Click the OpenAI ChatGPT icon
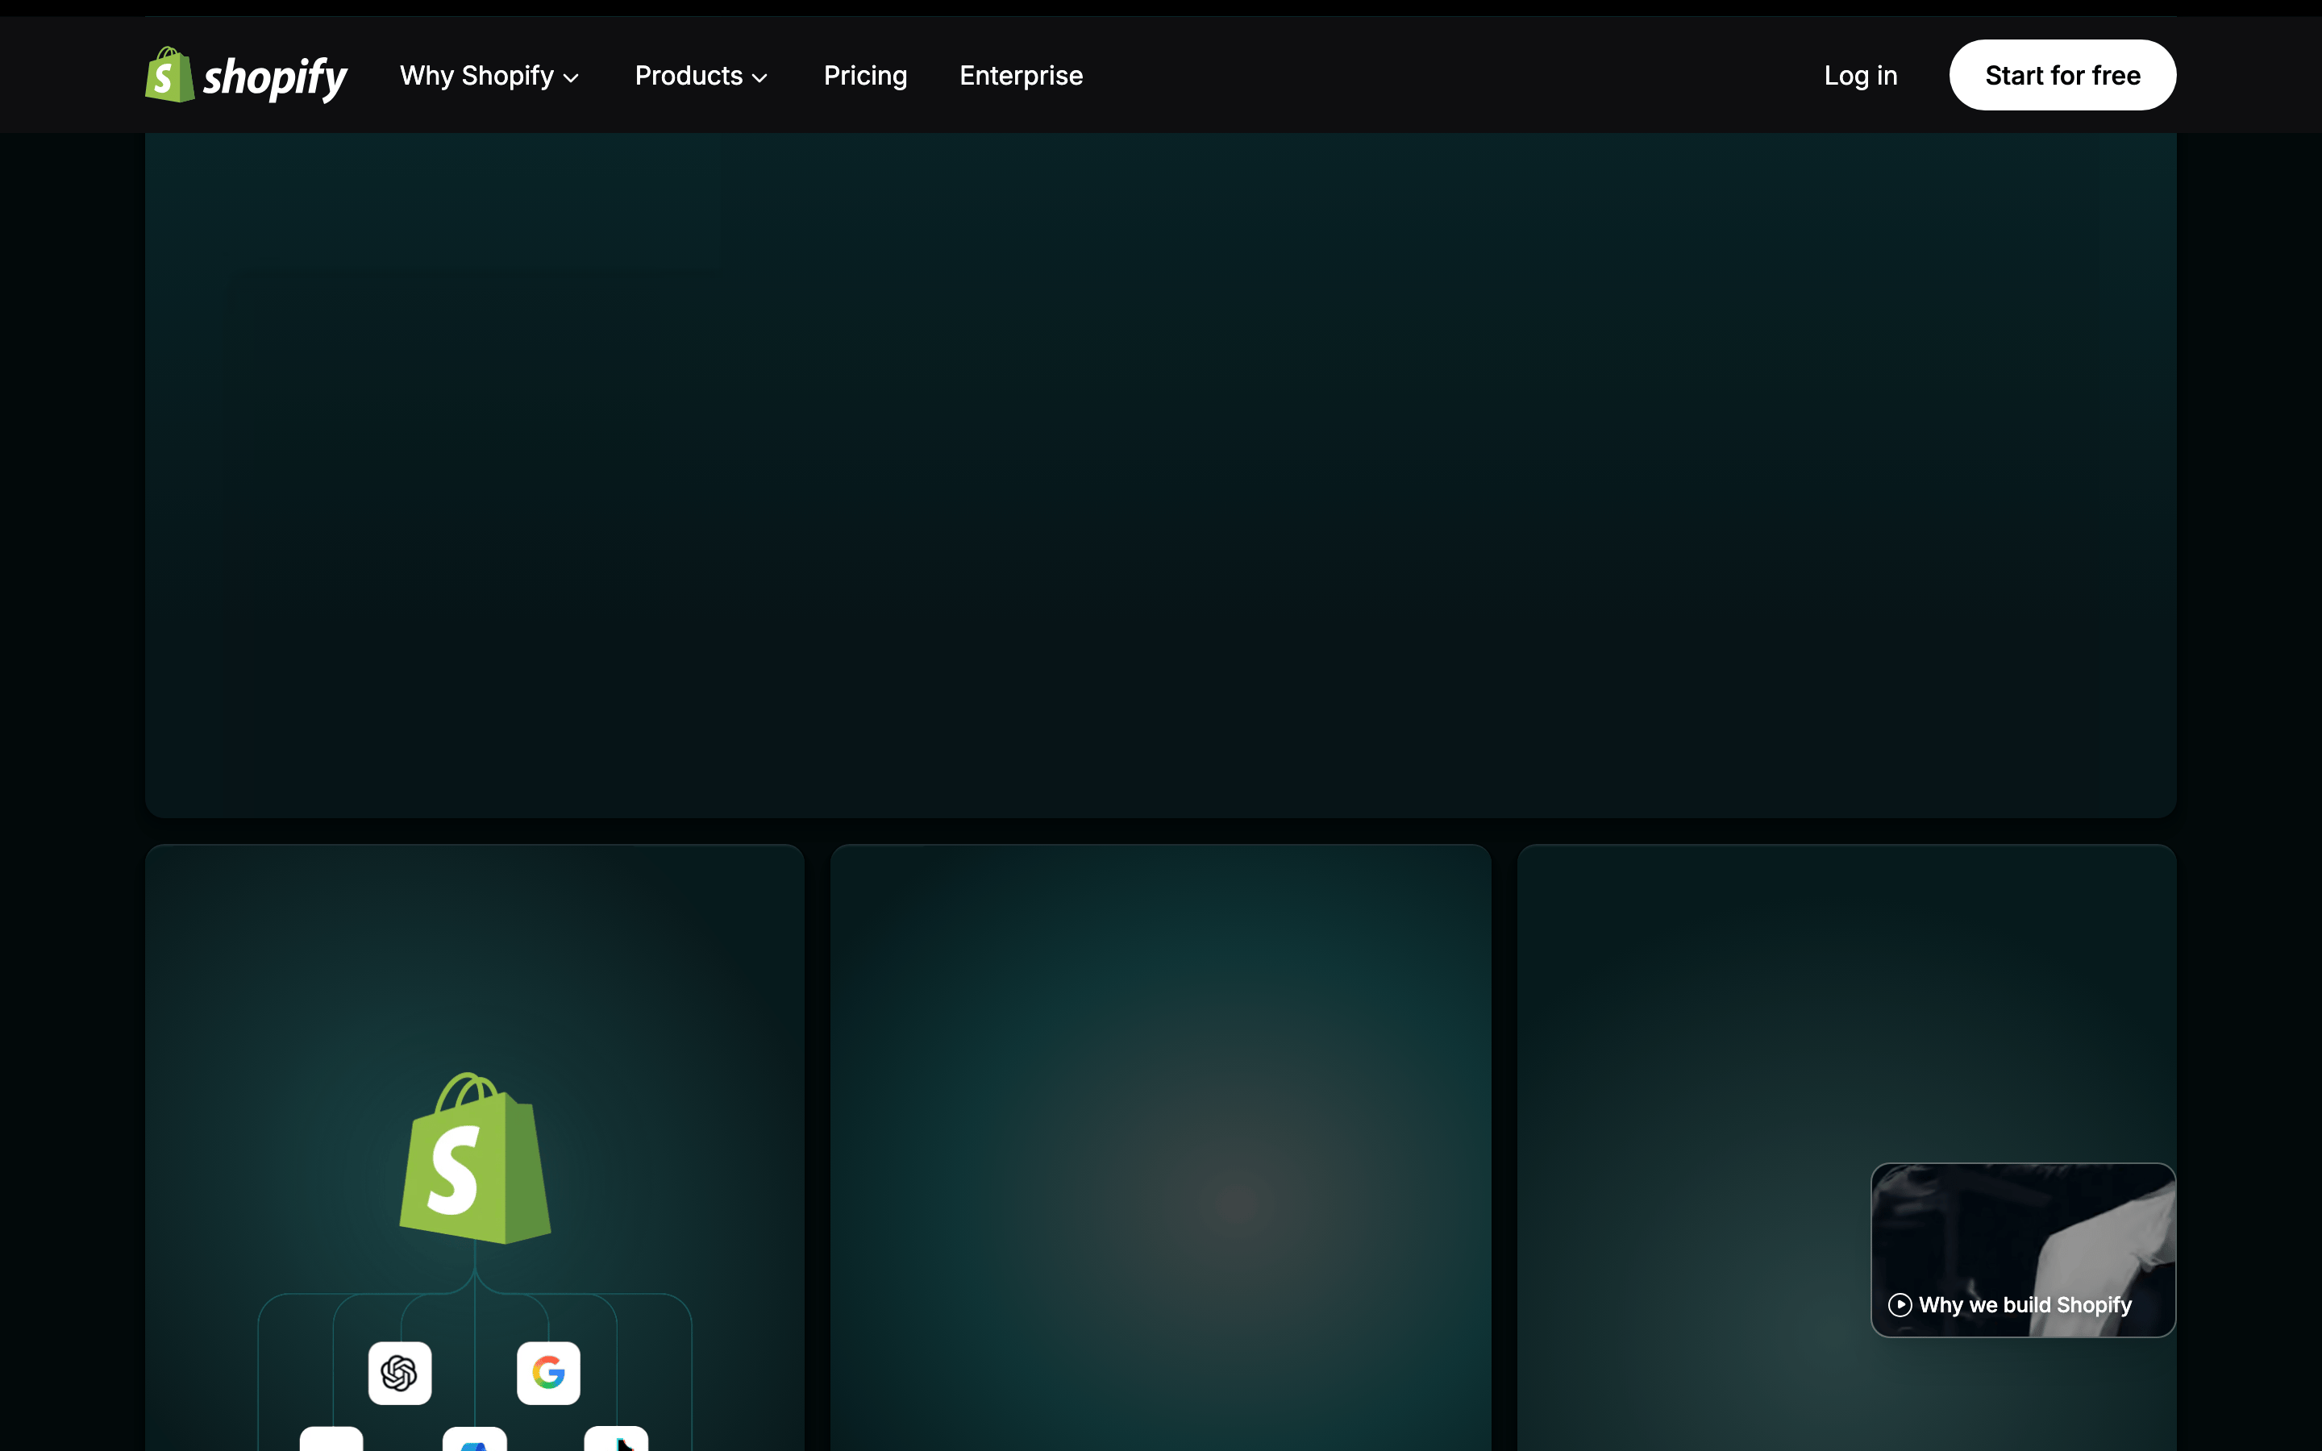This screenshot has height=1451, width=2322. tap(400, 1374)
